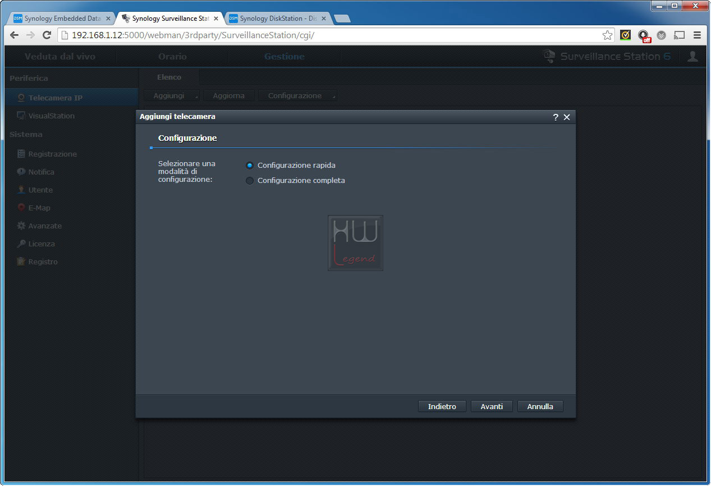This screenshot has width=711, height=486.
Task: Open the user account icon in the header
Action: pyautogui.click(x=693, y=56)
